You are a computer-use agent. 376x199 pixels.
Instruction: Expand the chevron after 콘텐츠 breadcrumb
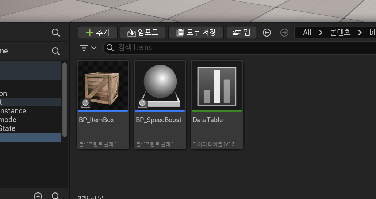point(360,33)
